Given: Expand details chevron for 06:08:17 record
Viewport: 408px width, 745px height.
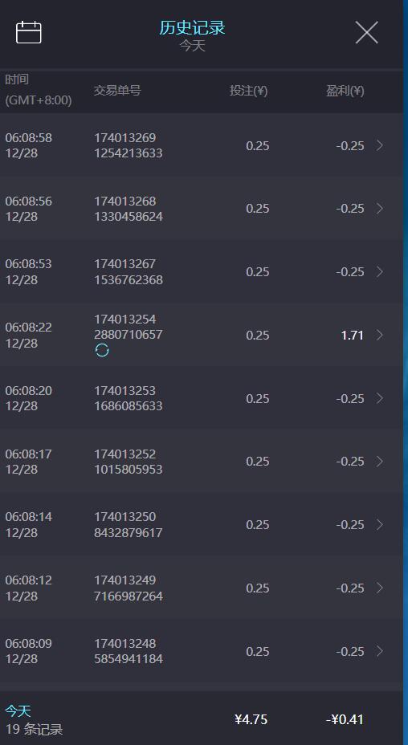Looking at the screenshot, I should click(379, 462).
